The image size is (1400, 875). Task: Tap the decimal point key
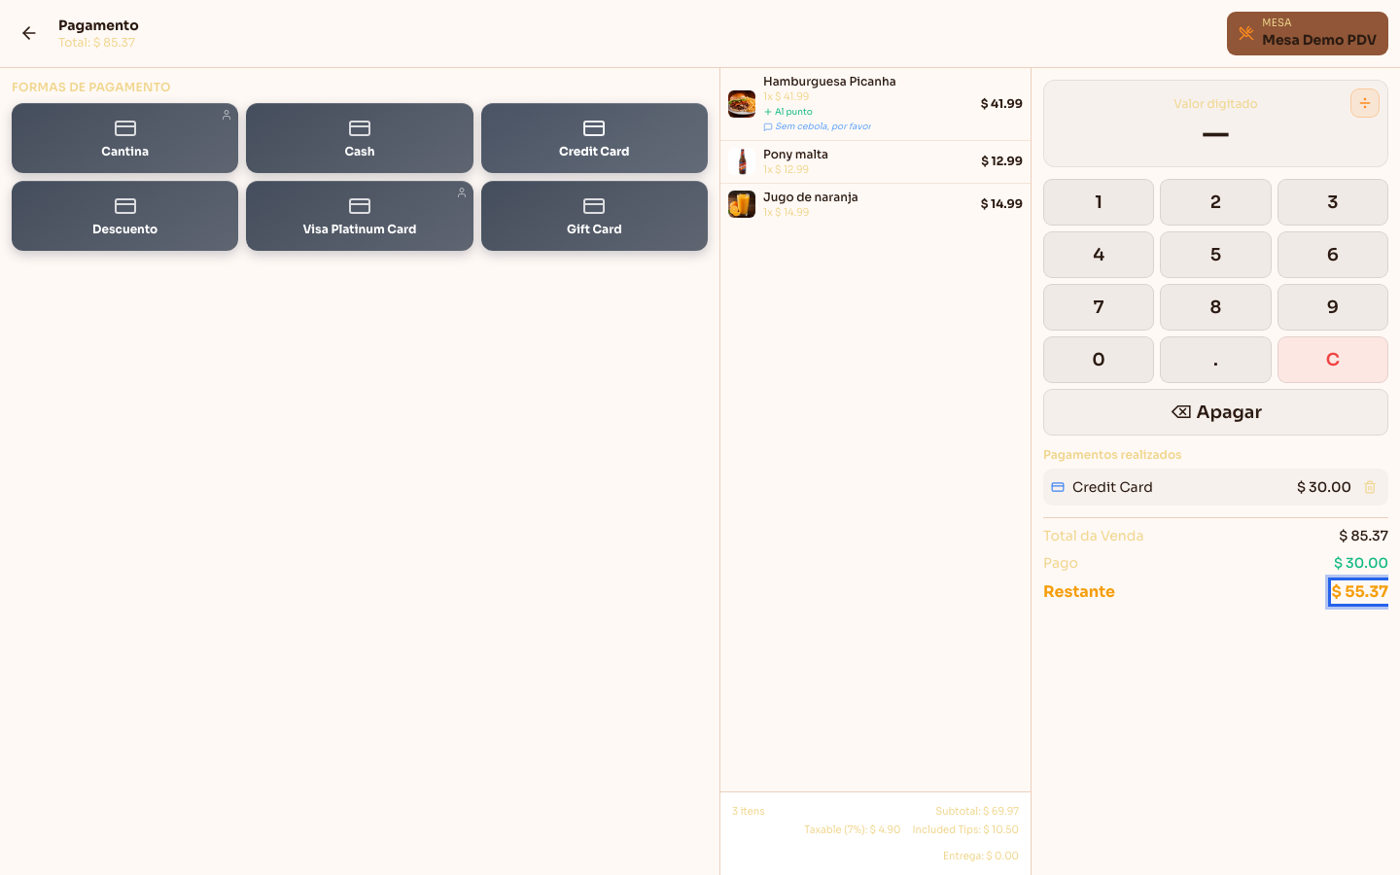click(1215, 360)
